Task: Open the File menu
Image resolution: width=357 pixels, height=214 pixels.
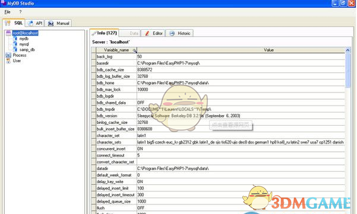Action: 7,12
